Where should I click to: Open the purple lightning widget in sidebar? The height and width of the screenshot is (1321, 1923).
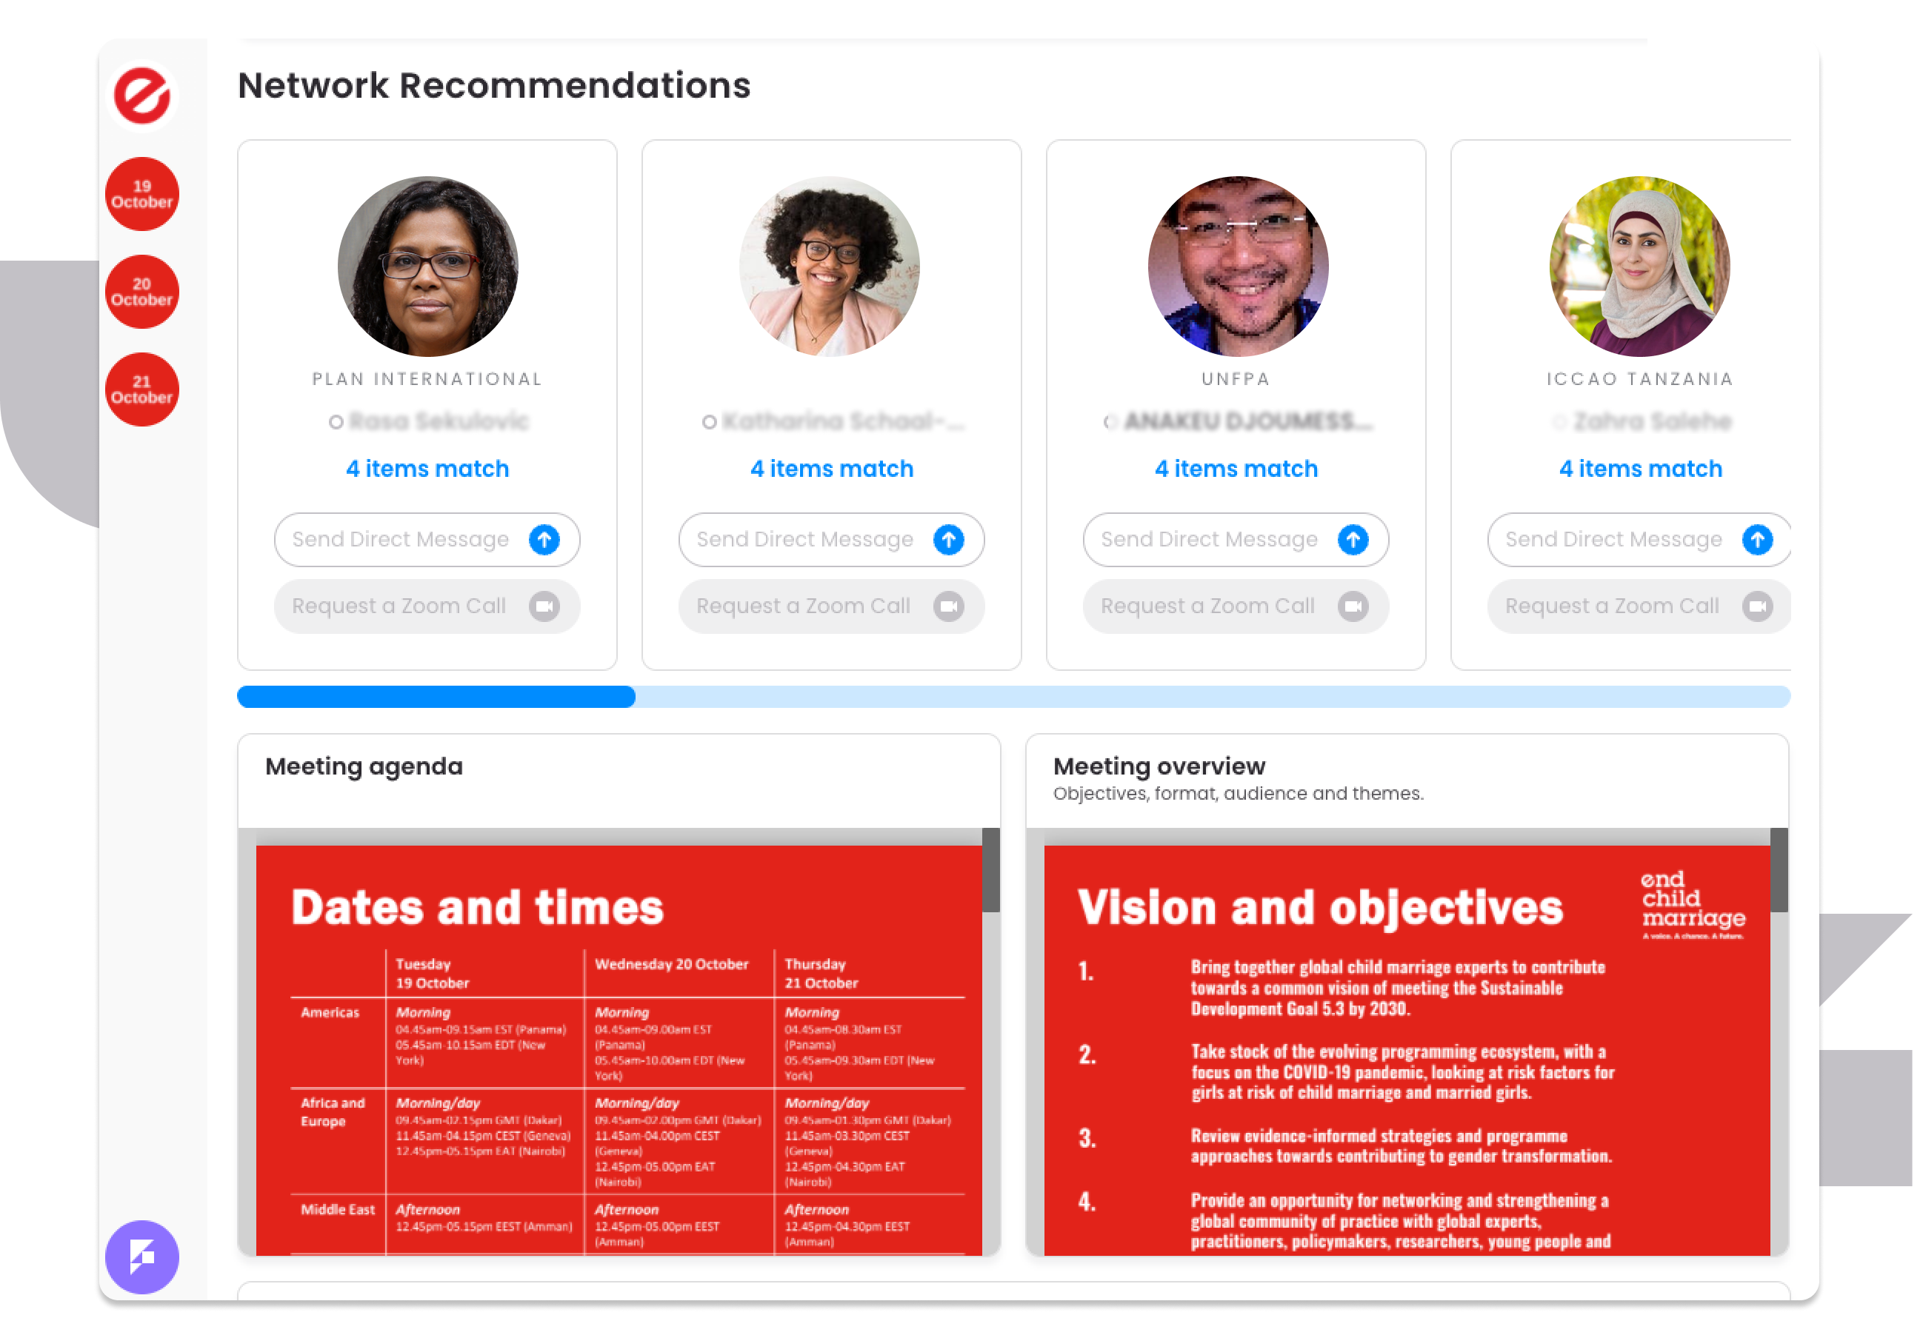tap(141, 1257)
